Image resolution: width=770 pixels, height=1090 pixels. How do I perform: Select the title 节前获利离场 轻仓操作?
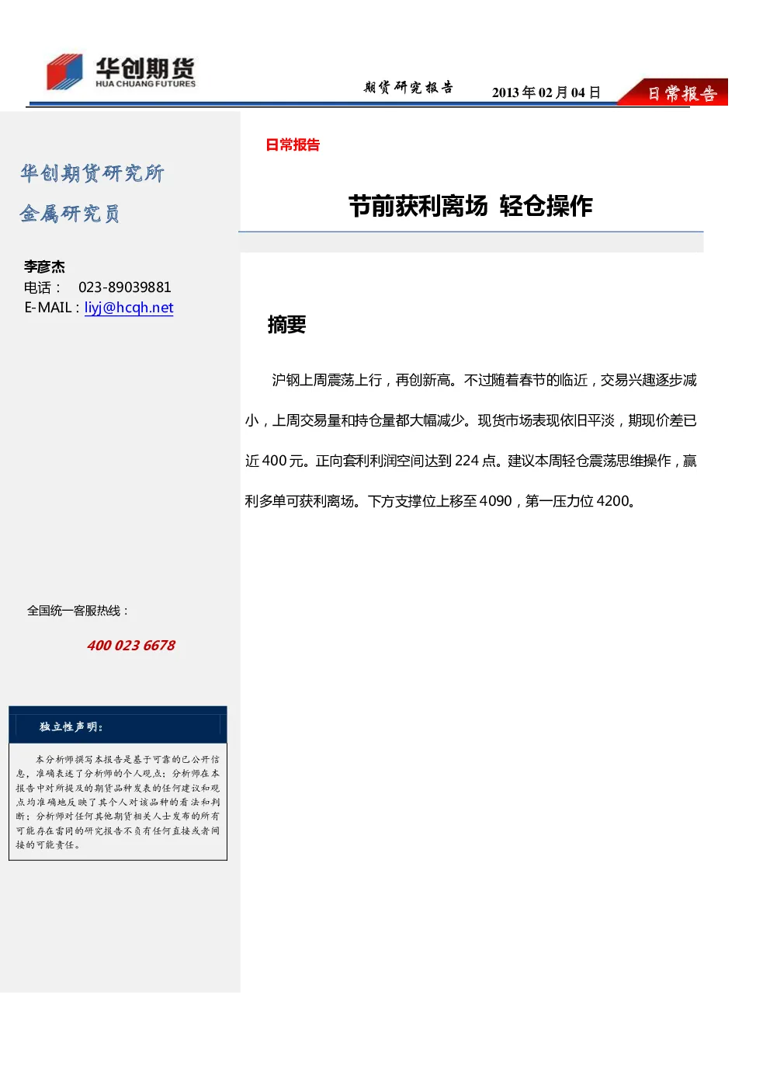point(470,206)
